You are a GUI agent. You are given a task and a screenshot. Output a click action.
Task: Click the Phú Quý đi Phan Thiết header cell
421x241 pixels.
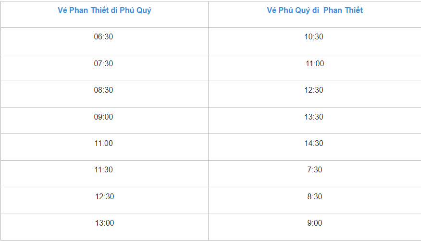[x=315, y=14]
